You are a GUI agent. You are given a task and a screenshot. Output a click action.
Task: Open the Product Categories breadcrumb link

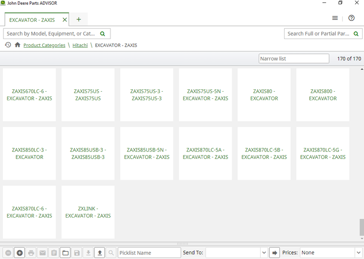(x=44, y=46)
